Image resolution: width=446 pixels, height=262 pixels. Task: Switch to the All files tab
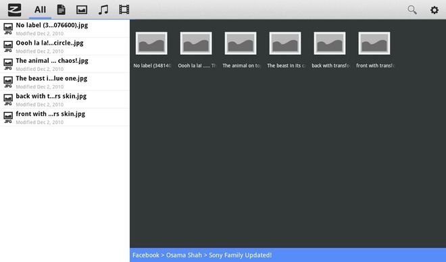tap(40, 9)
